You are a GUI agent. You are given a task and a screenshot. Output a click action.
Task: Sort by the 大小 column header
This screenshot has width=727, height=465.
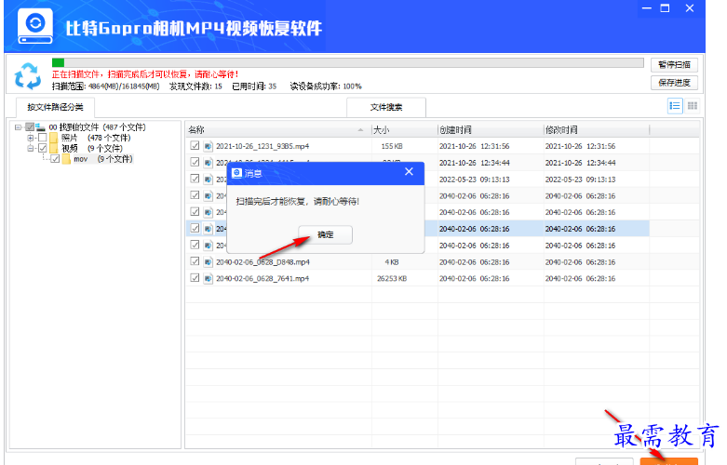(404, 130)
